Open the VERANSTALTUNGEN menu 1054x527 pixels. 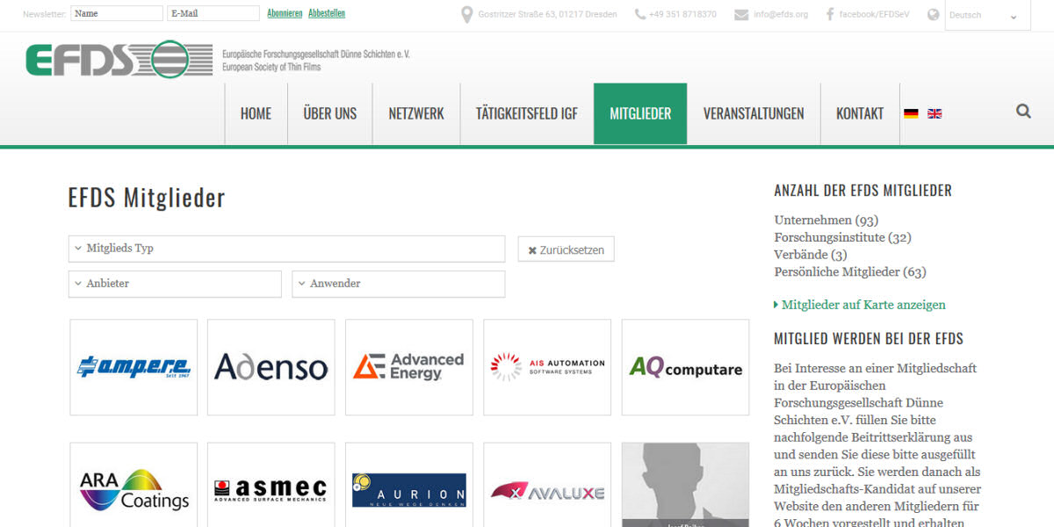(x=754, y=113)
